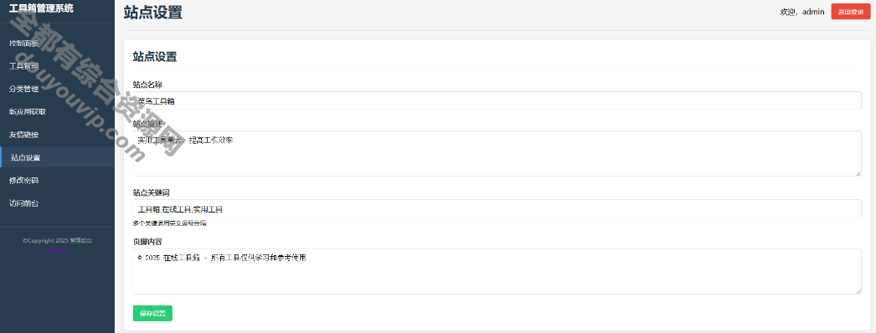The width and height of the screenshot is (876, 333).
Task: Focus the 站点关键词 input field
Action: tap(497, 208)
